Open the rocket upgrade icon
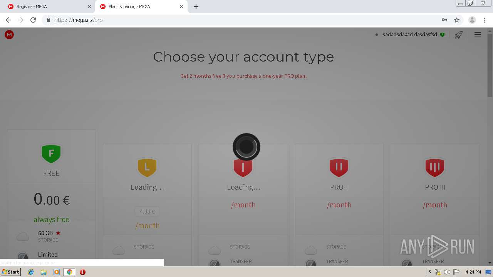The width and height of the screenshot is (493, 277). (x=458, y=35)
